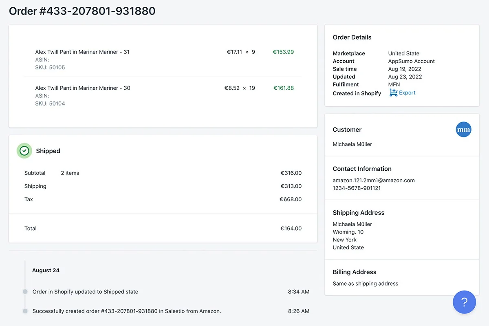This screenshot has width=489, height=326.
Task: Click the Fulfilment value 'MFN'
Action: pyautogui.click(x=394, y=84)
